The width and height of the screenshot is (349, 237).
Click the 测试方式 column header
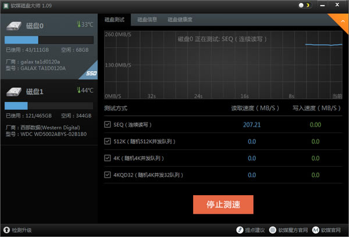tap(116, 108)
